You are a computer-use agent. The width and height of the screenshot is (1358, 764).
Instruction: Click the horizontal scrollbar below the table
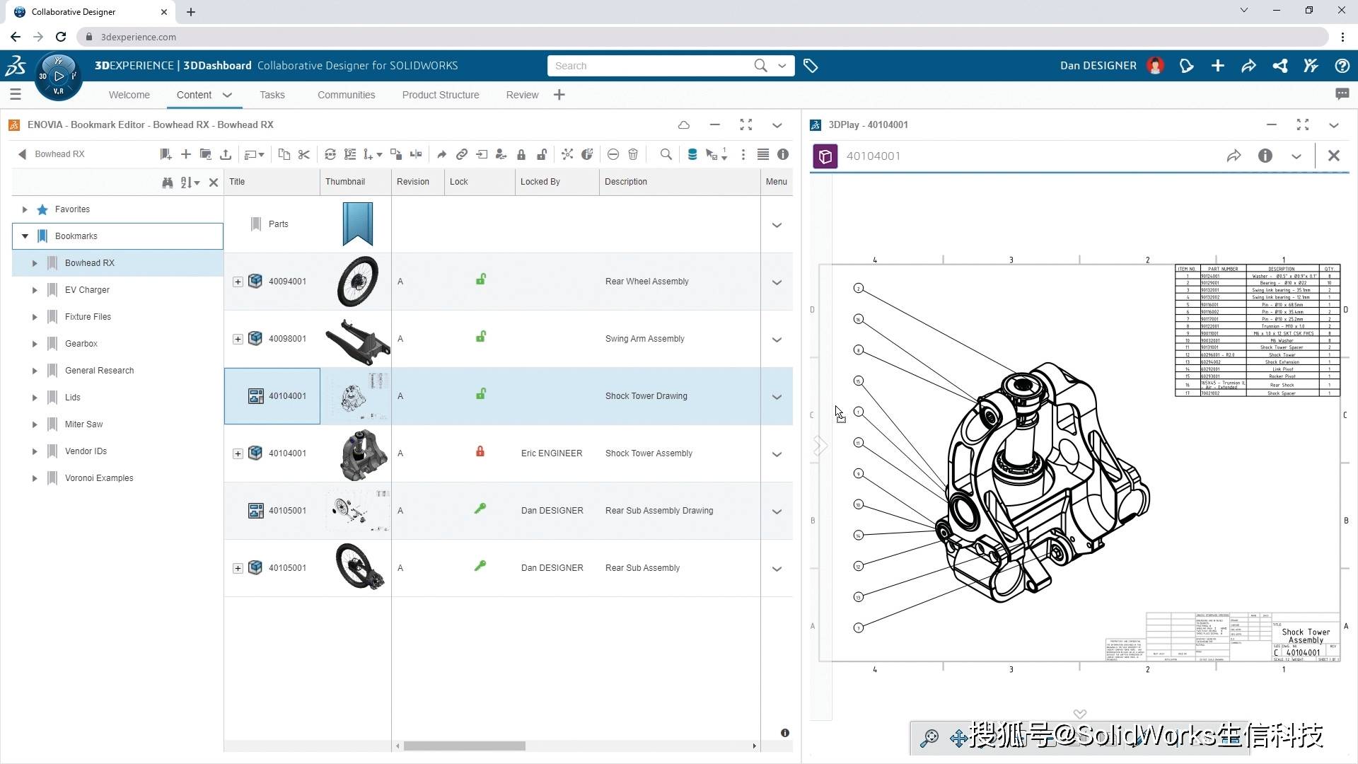pyautogui.click(x=465, y=746)
